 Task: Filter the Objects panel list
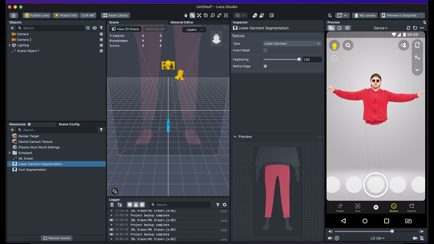tap(101, 28)
